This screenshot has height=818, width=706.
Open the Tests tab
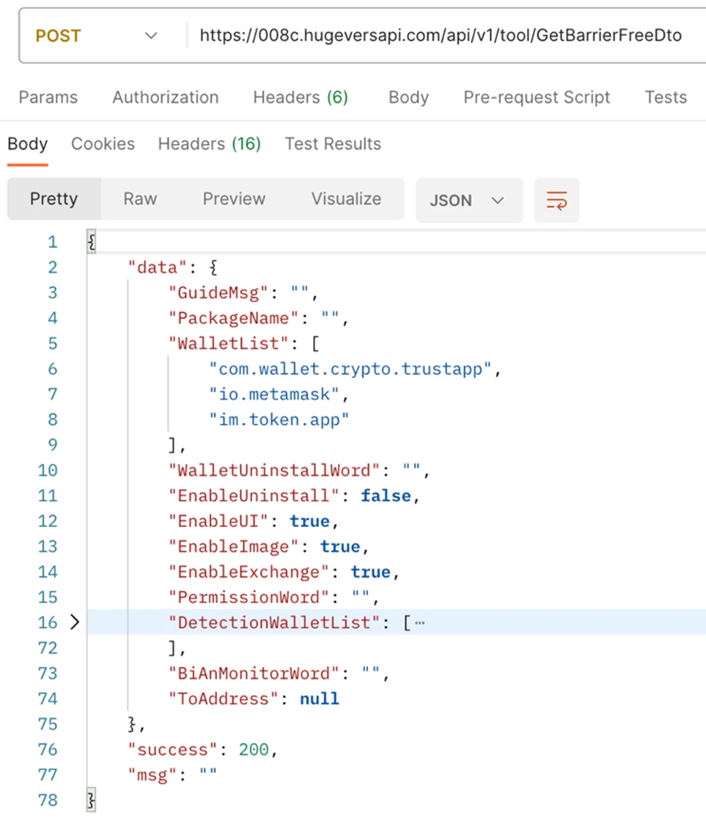[665, 98]
